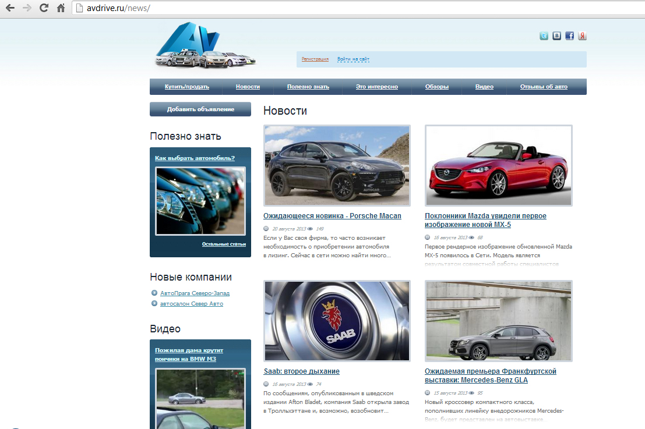Viewport: 645px width, 429px height.
Task: Click the avdrive.ru/news/ address bar
Action: [x=358, y=8]
